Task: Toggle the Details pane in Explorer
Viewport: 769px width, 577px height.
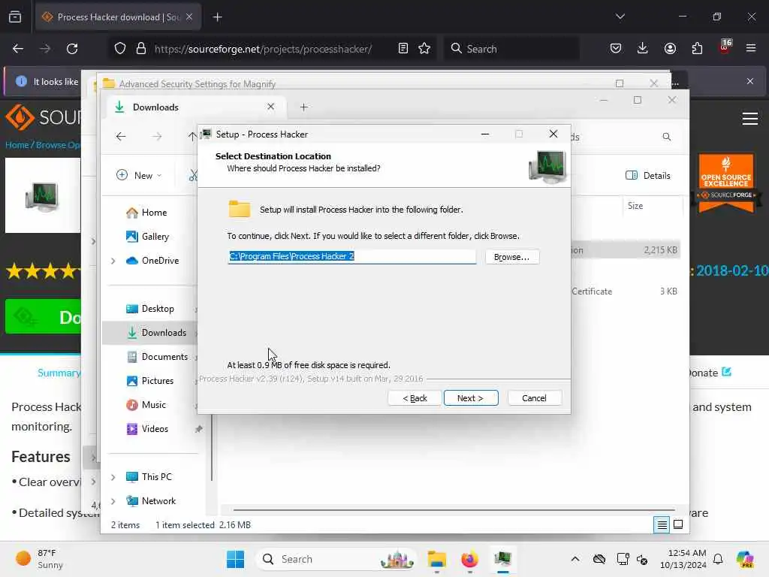Action: (x=647, y=176)
